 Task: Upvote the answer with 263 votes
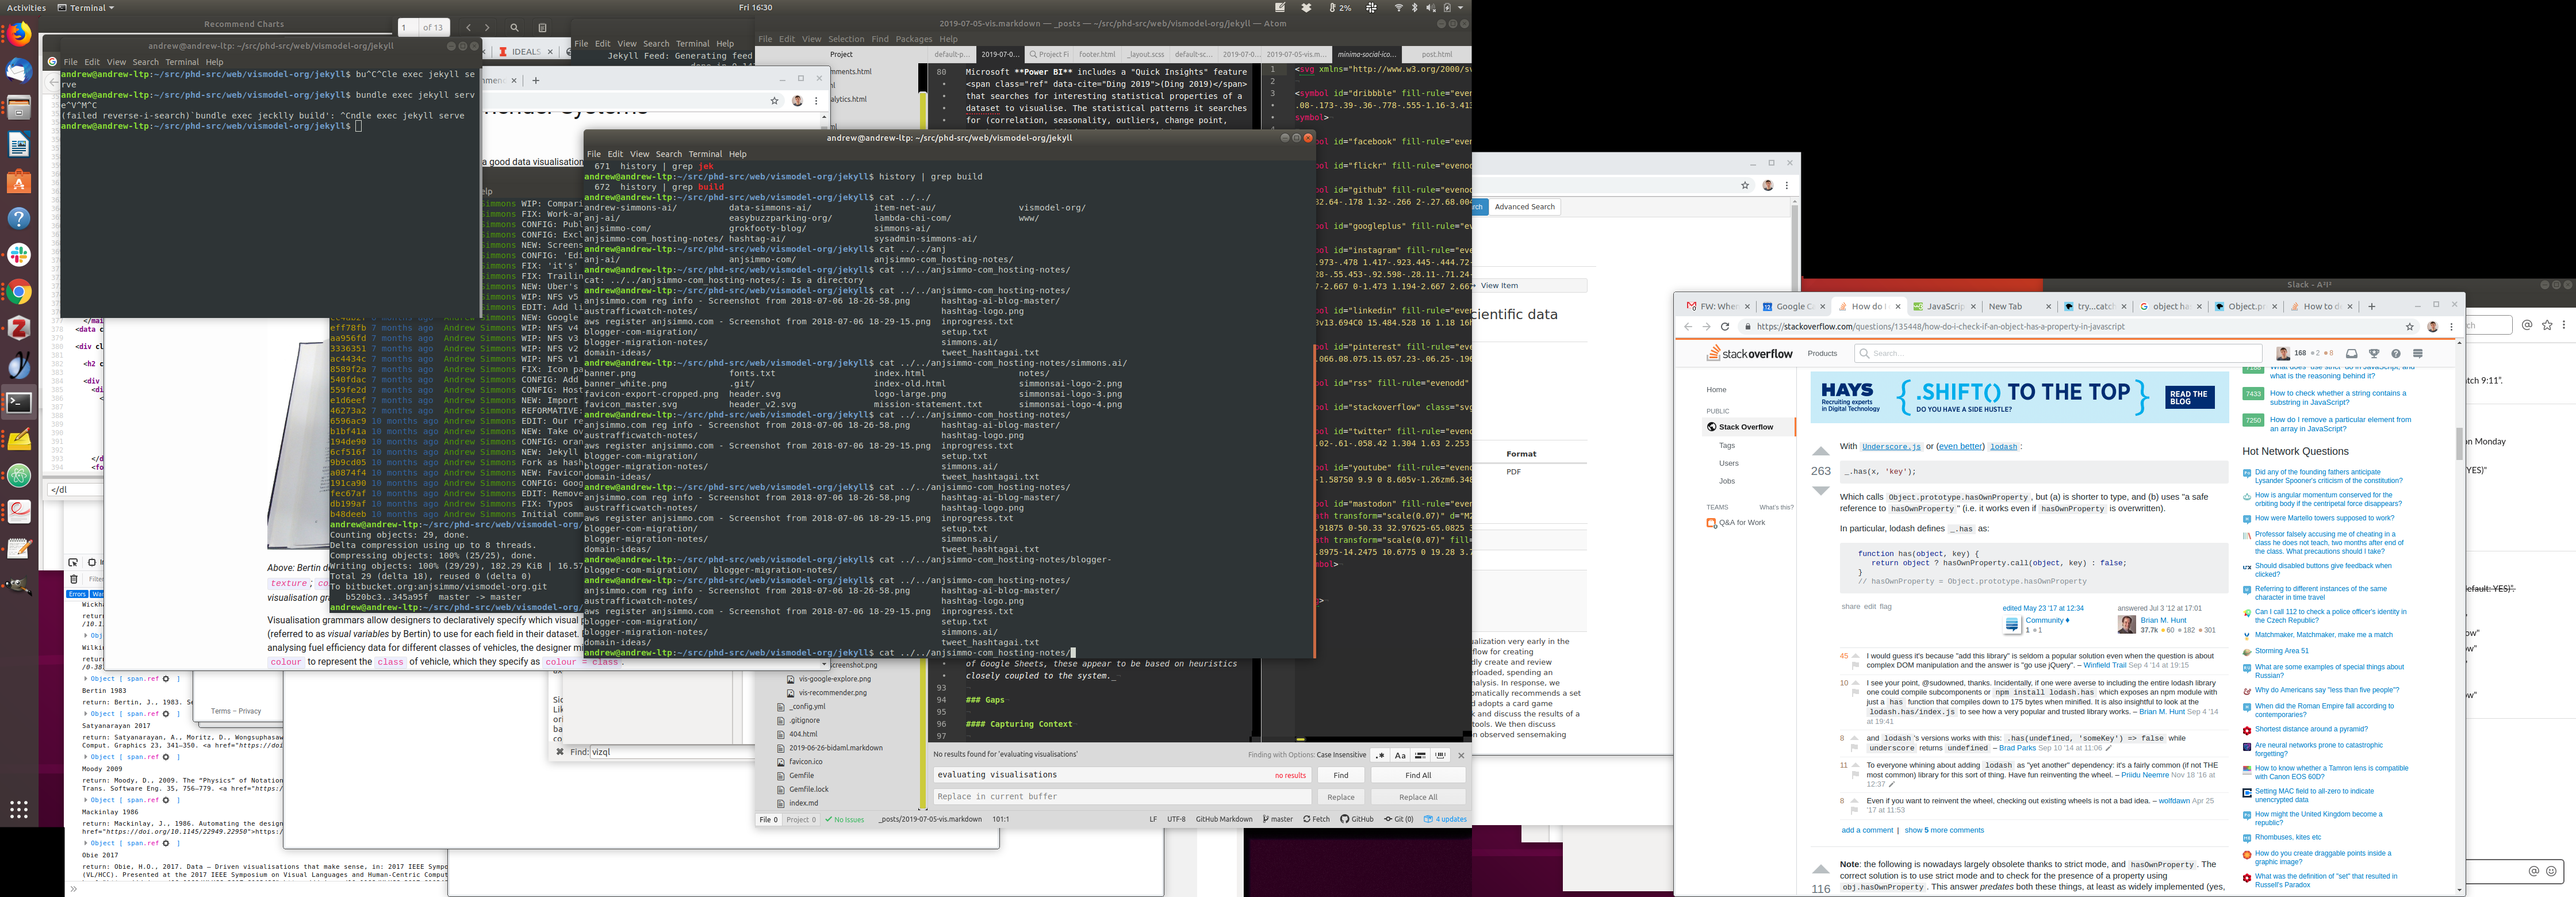click(x=1820, y=452)
